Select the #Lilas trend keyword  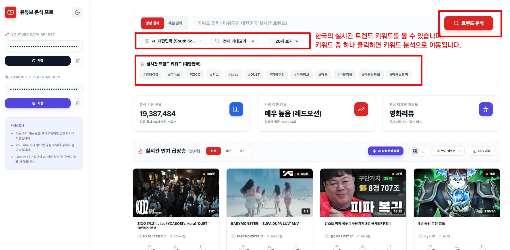pos(233,75)
